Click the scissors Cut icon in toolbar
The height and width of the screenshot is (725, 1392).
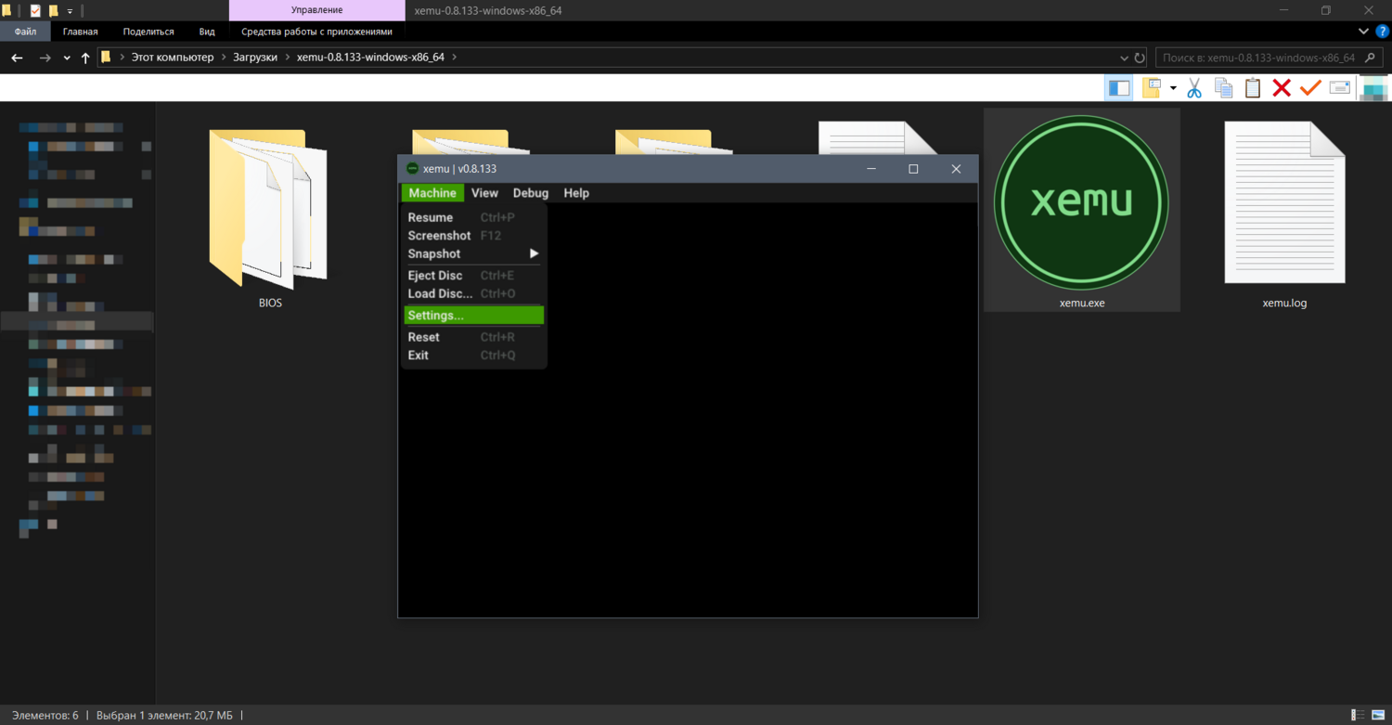pos(1194,88)
